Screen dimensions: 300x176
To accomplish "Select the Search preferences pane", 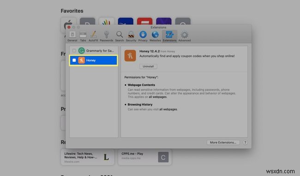I will tap(120, 36).
